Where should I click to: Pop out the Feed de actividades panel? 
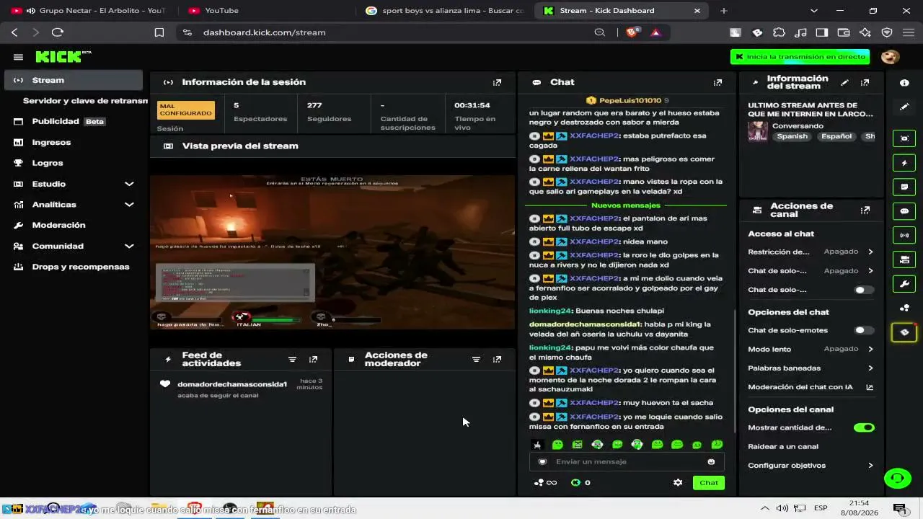pos(313,359)
